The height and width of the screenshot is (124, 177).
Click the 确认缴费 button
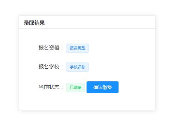(103, 87)
